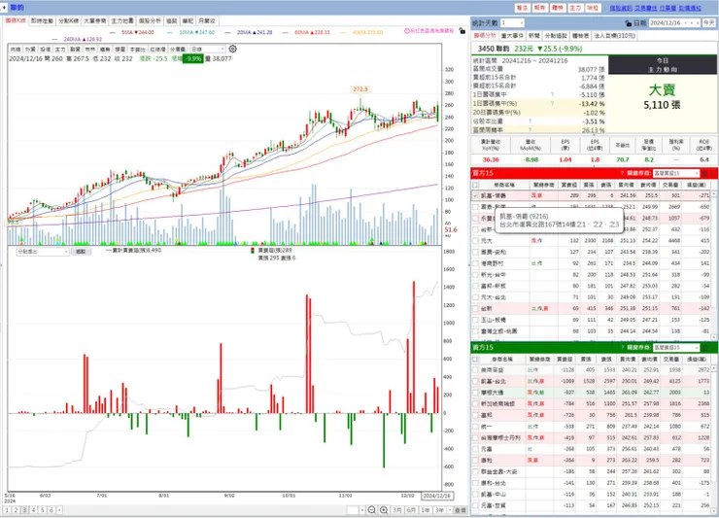Switch to the 分點K線 tab

[x=68, y=20]
